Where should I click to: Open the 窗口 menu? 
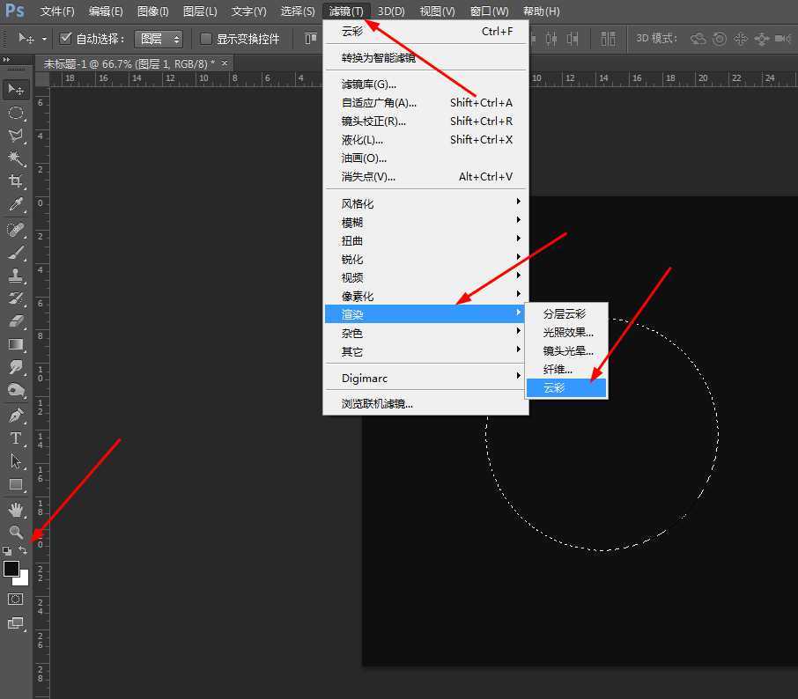coord(489,11)
